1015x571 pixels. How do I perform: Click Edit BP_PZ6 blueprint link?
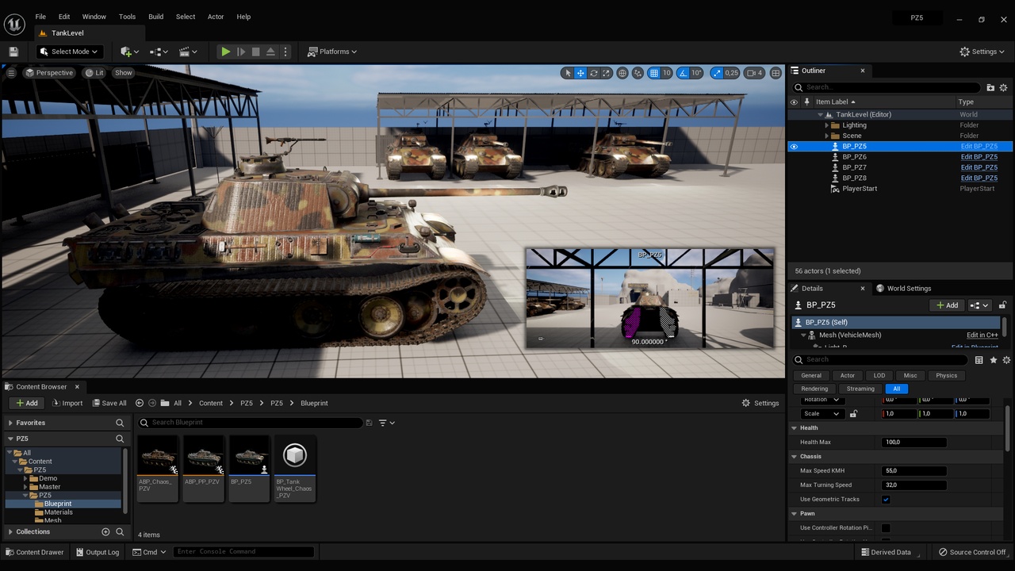click(x=979, y=157)
